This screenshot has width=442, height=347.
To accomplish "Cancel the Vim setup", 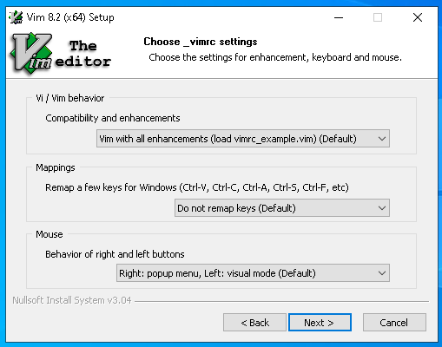I will pos(394,323).
